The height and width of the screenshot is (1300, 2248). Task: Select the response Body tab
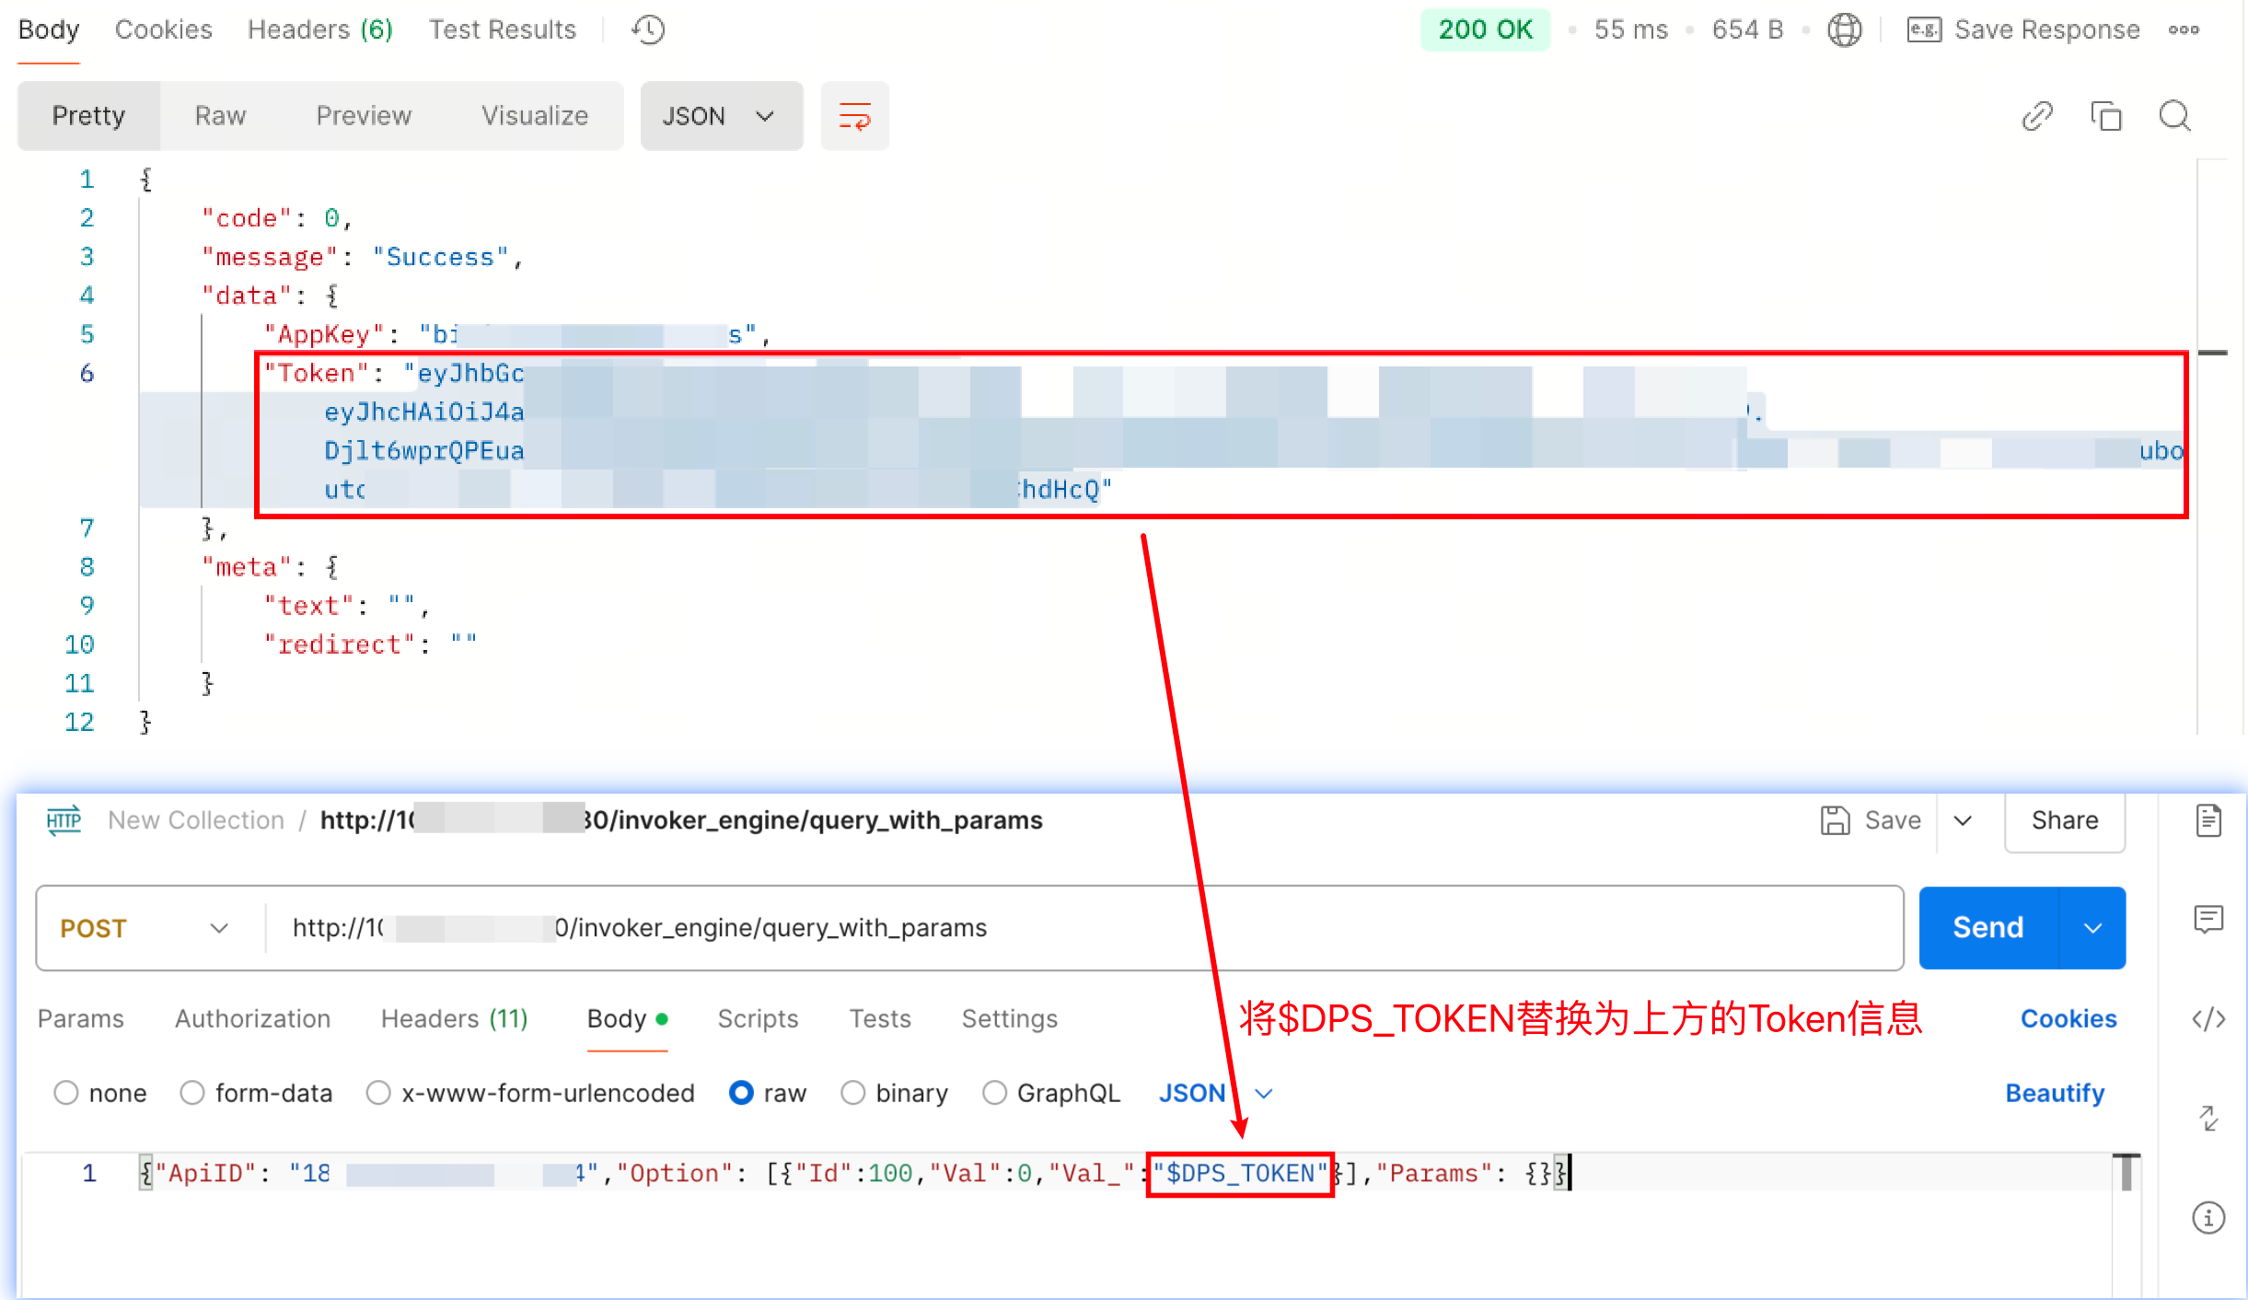coord(49,30)
